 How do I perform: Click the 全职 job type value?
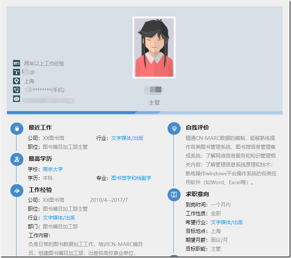216,214
